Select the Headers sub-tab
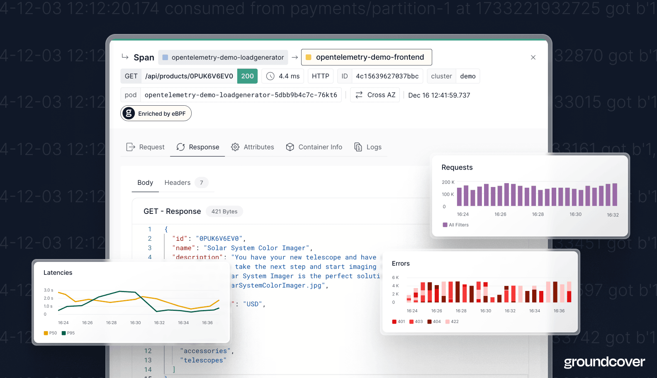The image size is (657, 378). (x=178, y=183)
